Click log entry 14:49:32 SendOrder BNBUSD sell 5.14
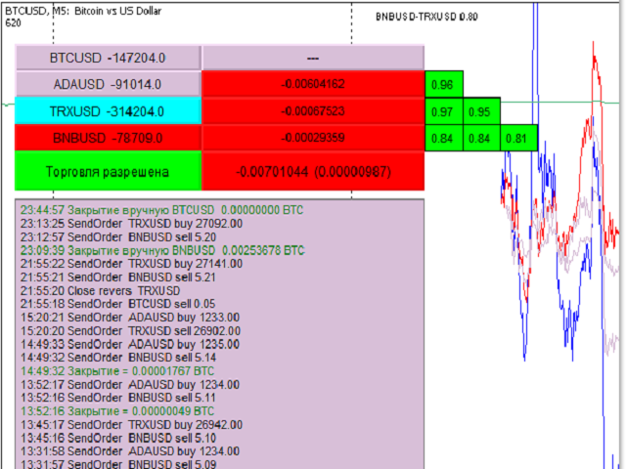626x469 pixels. point(118,358)
